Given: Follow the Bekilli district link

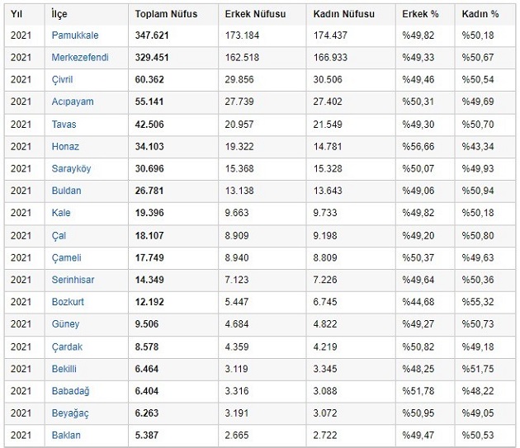Looking at the screenshot, I should [x=65, y=369].
